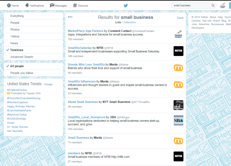Open the members list by NFIB
This screenshot has height=166, width=231.
point(74,153)
